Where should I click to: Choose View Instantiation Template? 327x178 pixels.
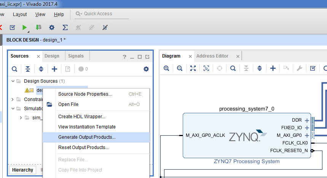point(96,127)
